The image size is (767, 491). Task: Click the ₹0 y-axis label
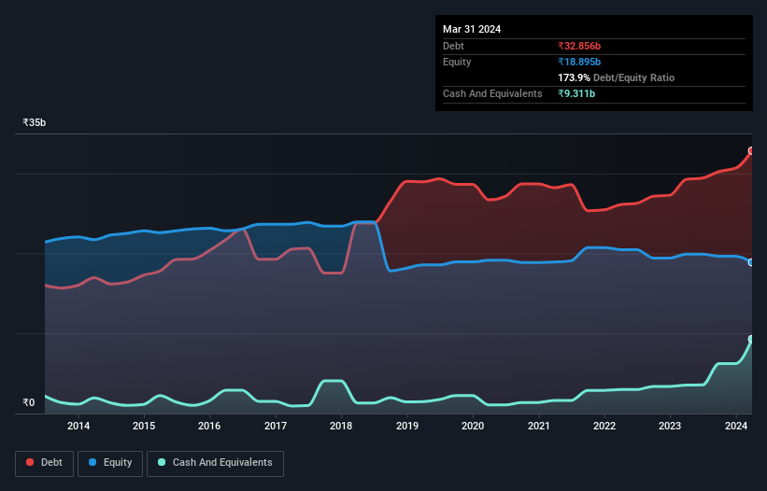[x=29, y=402]
